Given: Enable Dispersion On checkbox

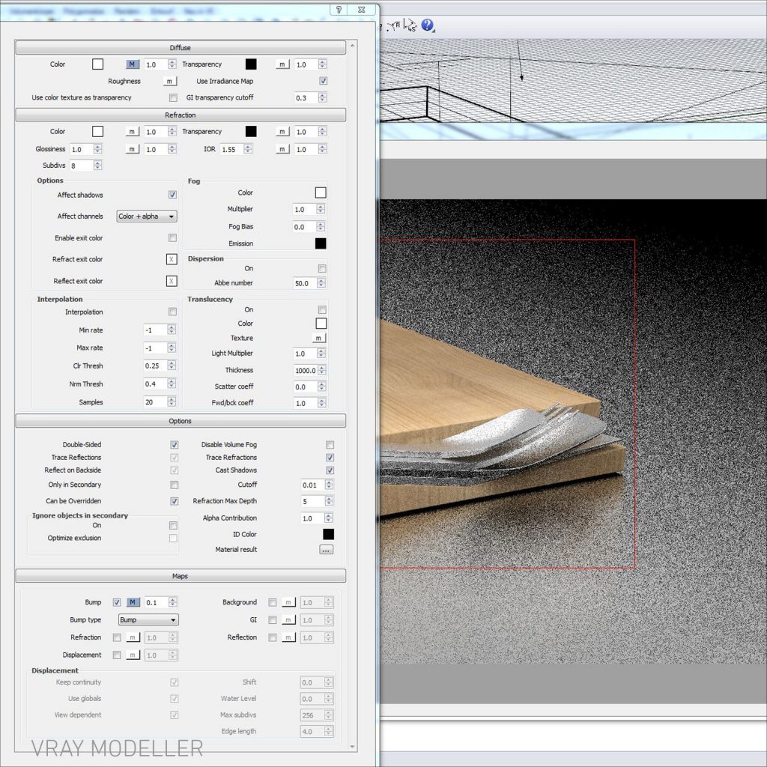Looking at the screenshot, I should click(x=322, y=268).
